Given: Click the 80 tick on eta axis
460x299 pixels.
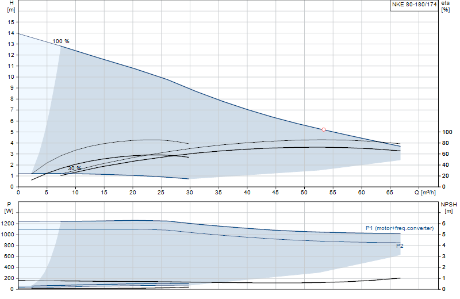Looking at the screenshot, I should point(445,143).
